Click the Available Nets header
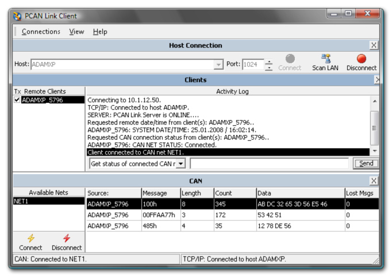392x277 pixels. point(48,193)
